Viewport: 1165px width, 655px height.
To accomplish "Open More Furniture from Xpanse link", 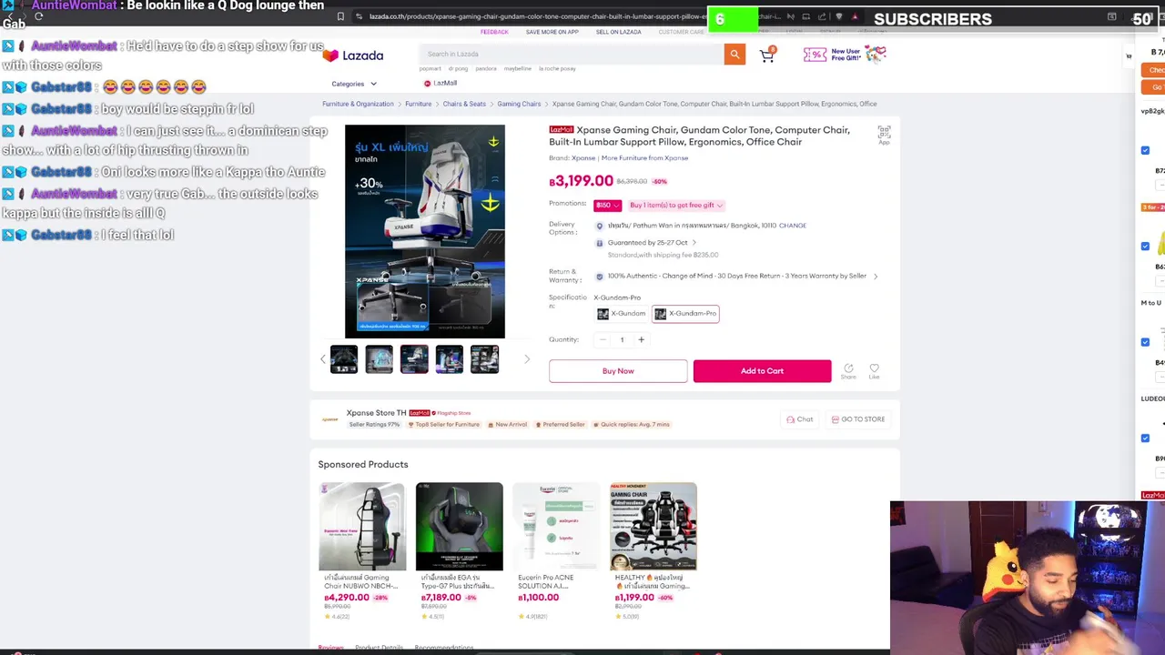I will pos(644,158).
